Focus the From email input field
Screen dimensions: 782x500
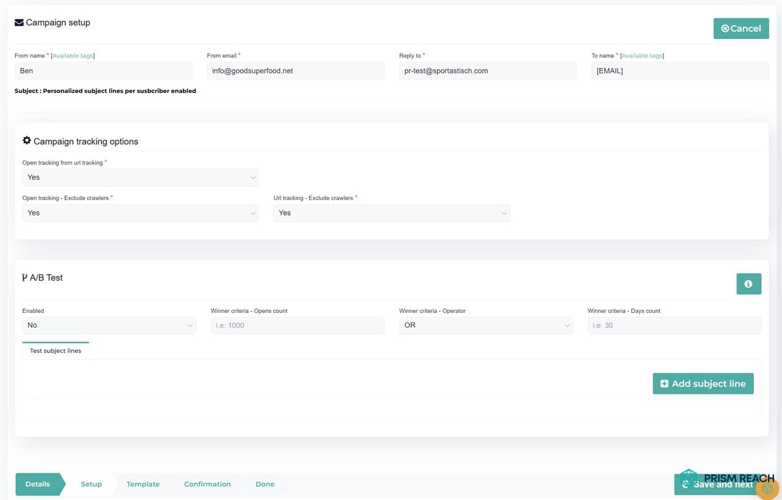(x=296, y=71)
